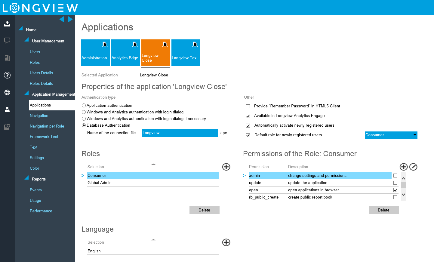Viewport: 434px width, 262px height.
Task: Click the Help question mark icon
Action: point(7,75)
